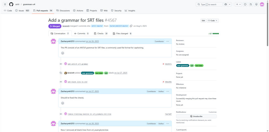The height and width of the screenshot is (132, 269).
Task: Open the Projects tab
Action: 92,11
